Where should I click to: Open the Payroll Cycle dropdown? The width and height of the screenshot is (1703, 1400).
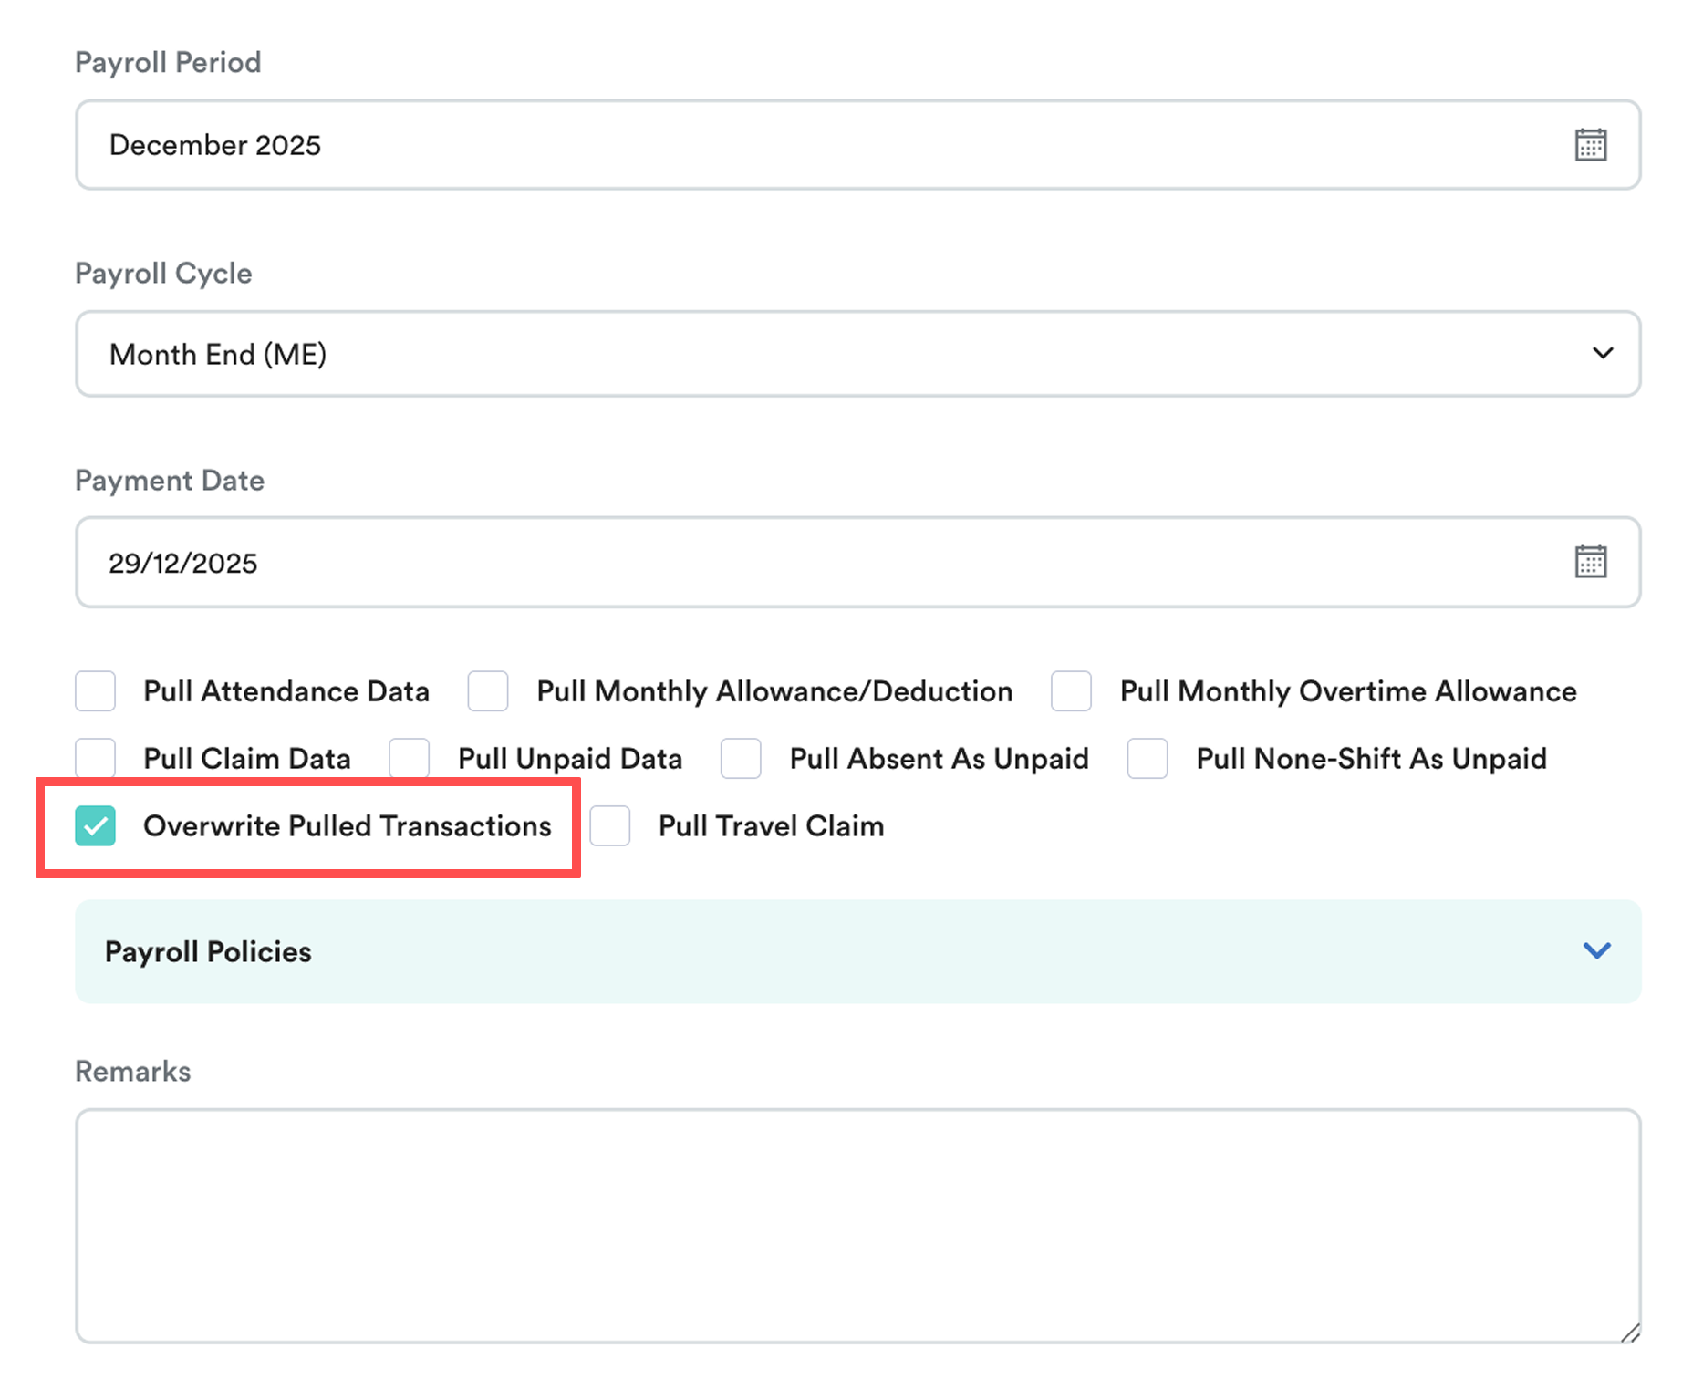pyautogui.click(x=857, y=354)
